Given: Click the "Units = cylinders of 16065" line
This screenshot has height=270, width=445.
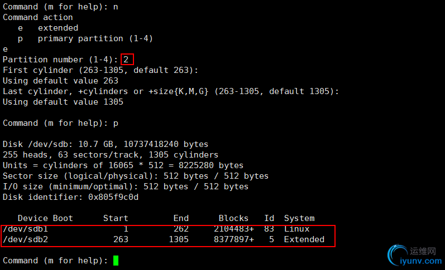Looking at the screenshot, I should click(123, 165).
